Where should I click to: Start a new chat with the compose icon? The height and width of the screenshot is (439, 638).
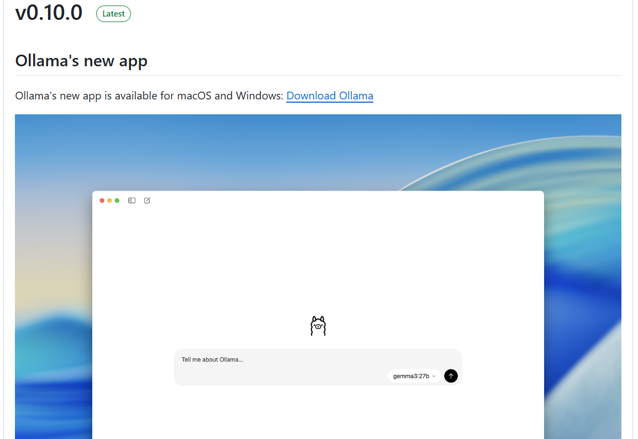[147, 200]
